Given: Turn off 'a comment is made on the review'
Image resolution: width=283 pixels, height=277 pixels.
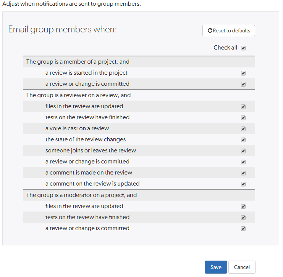Looking at the screenshot, I should click(243, 173).
